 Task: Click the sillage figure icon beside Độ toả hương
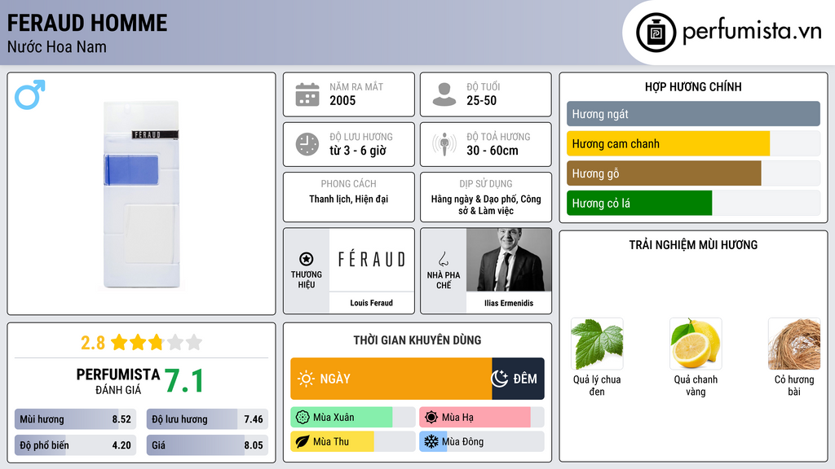444,144
